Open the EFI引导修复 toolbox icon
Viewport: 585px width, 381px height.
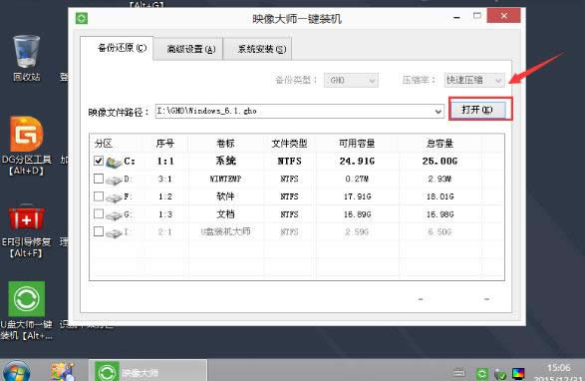tap(27, 217)
